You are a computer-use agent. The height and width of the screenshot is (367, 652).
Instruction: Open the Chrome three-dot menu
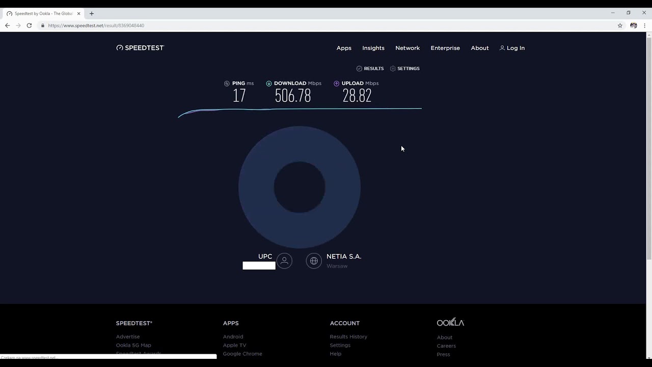coord(644,25)
